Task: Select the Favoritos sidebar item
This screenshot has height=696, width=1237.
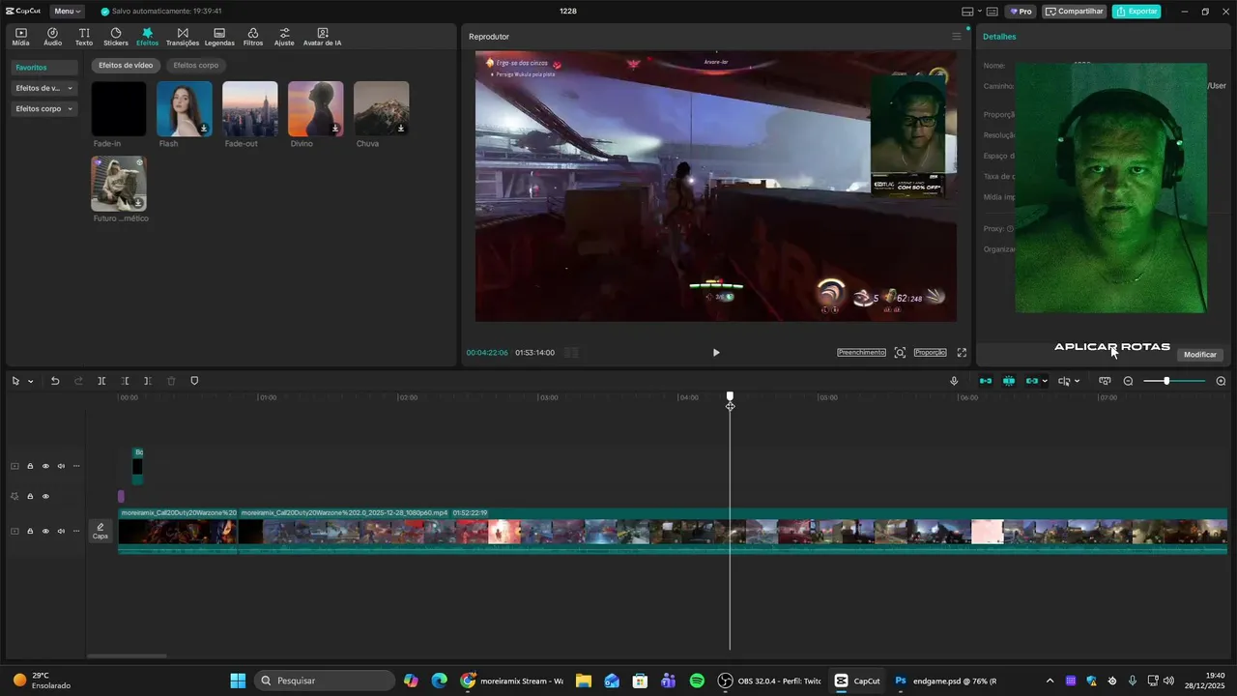Action: tap(44, 68)
